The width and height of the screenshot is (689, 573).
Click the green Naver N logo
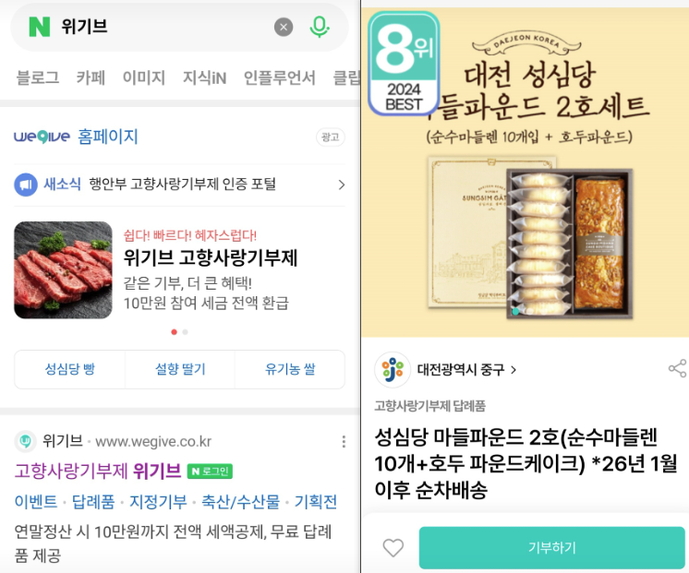point(40,27)
